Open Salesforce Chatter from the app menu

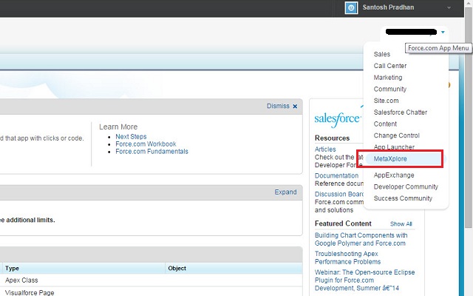401,112
